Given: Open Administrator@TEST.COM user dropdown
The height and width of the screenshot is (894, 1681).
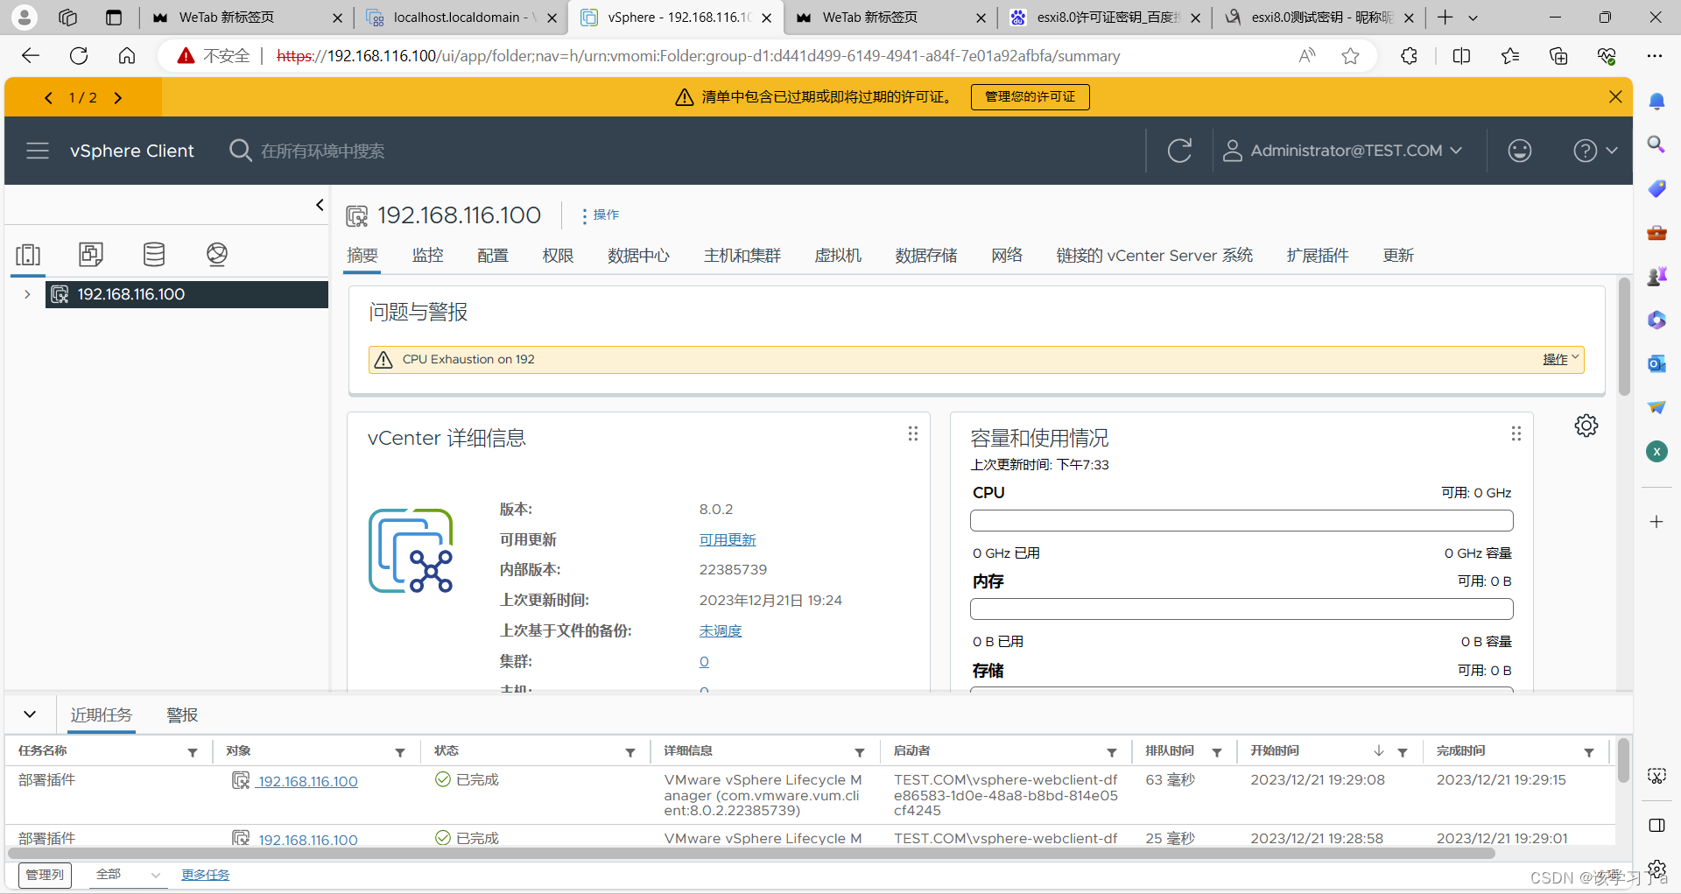Looking at the screenshot, I should tap(1342, 151).
